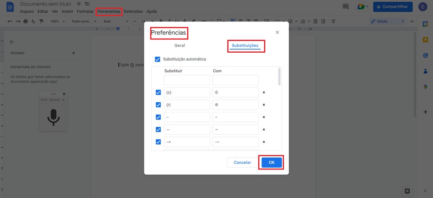433x198 pixels.
Task: Click the OK button
Action: coord(272,162)
